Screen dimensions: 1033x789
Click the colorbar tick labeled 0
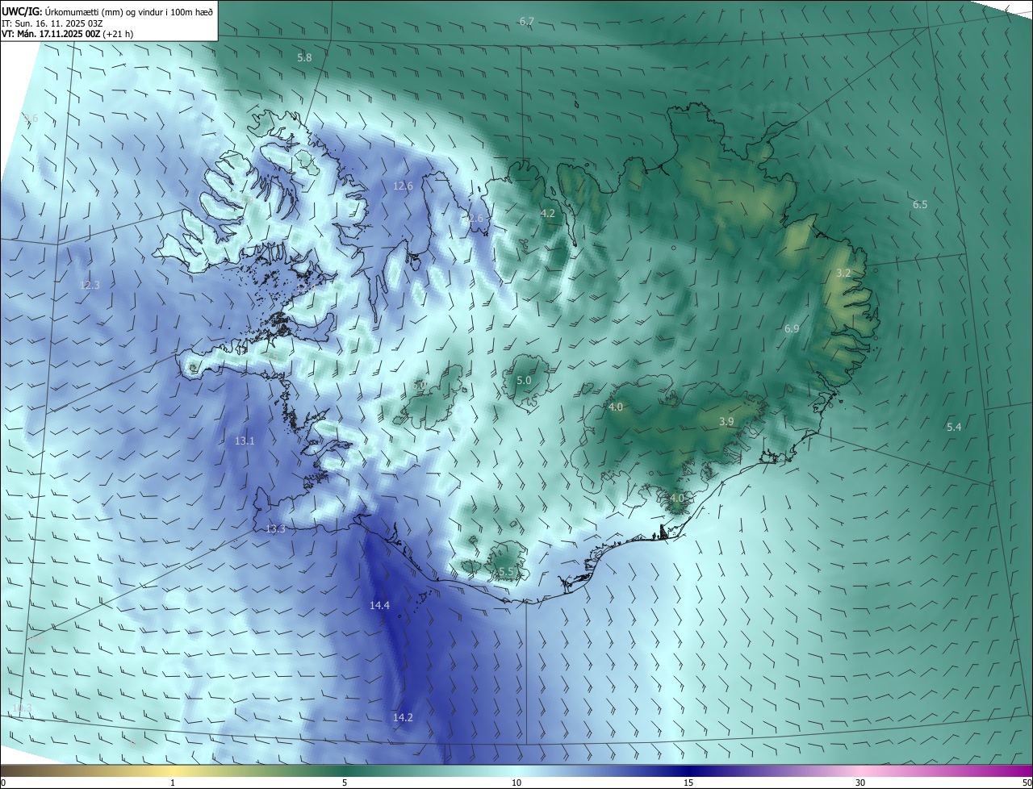click(x=3, y=783)
